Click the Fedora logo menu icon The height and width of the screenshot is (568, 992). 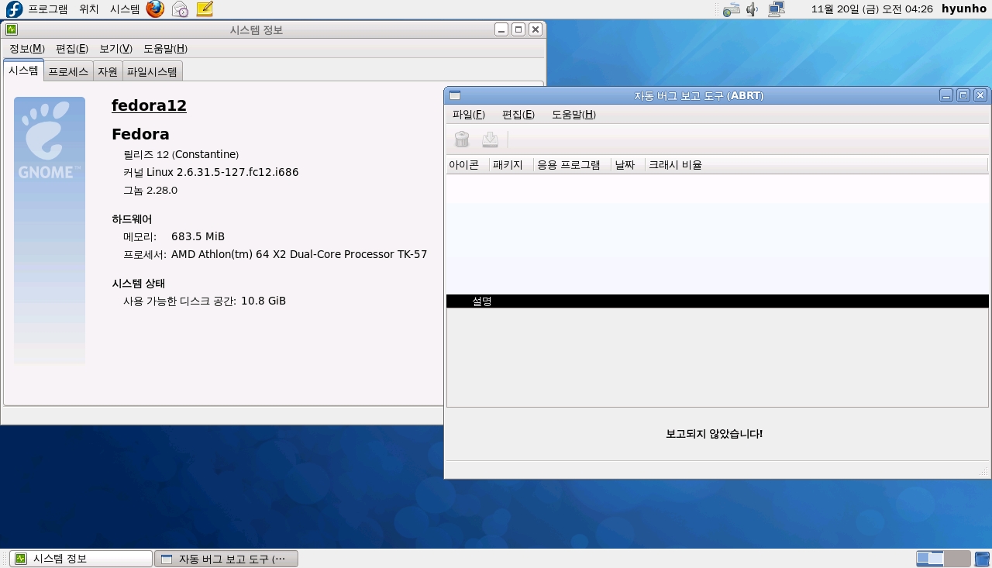pyautogui.click(x=14, y=9)
